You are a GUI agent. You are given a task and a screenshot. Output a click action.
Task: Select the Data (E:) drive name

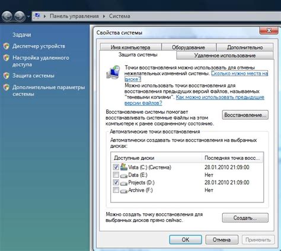click(138, 175)
